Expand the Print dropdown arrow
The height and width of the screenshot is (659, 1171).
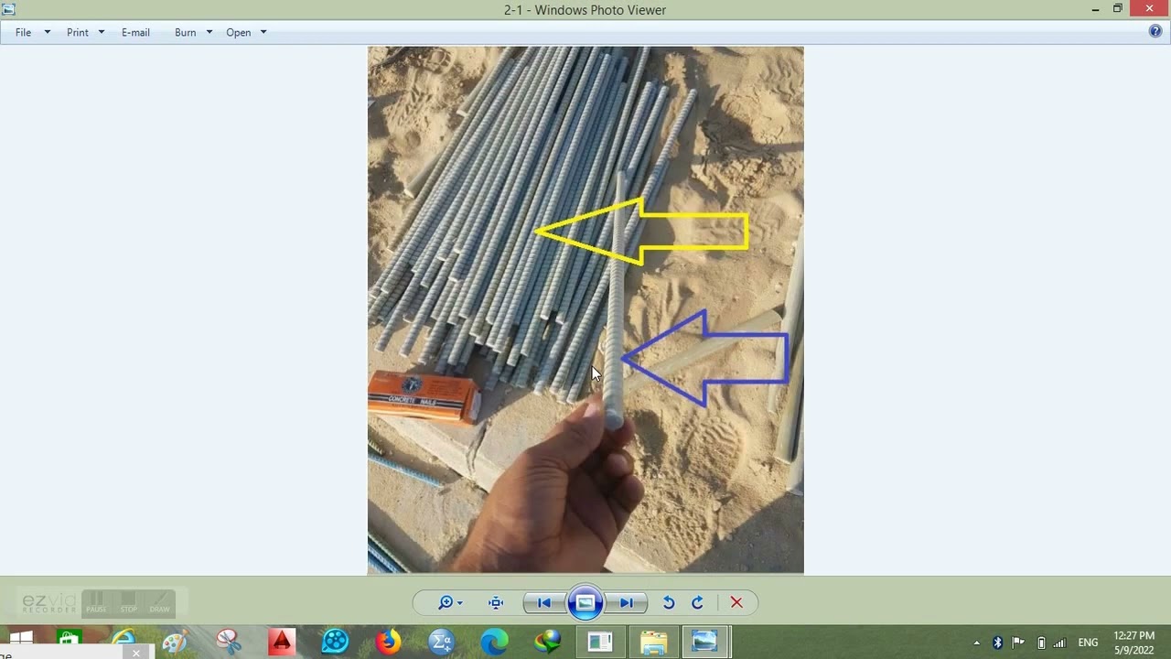[x=102, y=32]
